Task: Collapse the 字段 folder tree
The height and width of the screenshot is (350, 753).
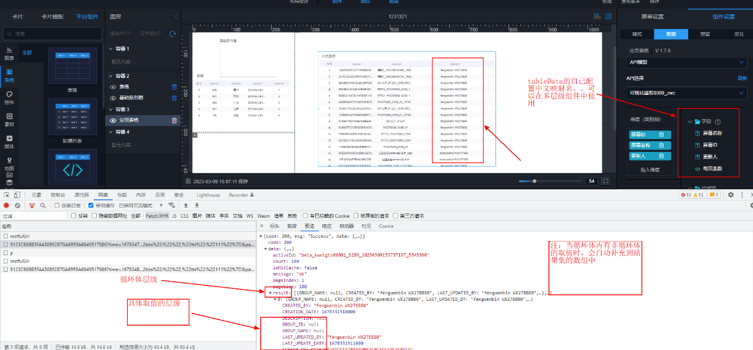Action: pyautogui.click(x=690, y=122)
